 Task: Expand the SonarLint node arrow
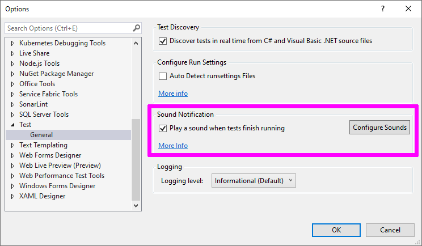[x=12, y=105]
